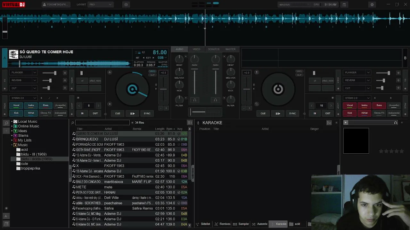Switch to the MASTER mixer tab
Image resolution: width=410 pixels, height=230 pixels.
(231, 49)
